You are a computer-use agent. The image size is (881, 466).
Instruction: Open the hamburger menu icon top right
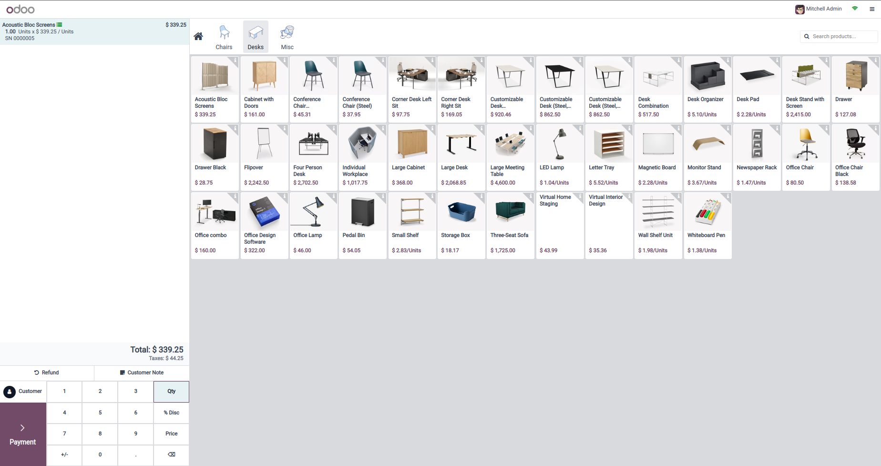[x=872, y=9]
